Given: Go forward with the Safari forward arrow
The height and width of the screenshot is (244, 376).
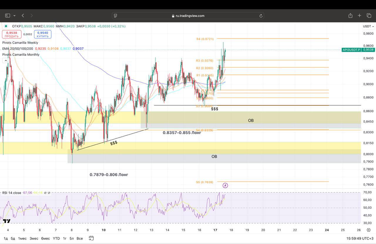Looking at the screenshot, I should [32, 16].
